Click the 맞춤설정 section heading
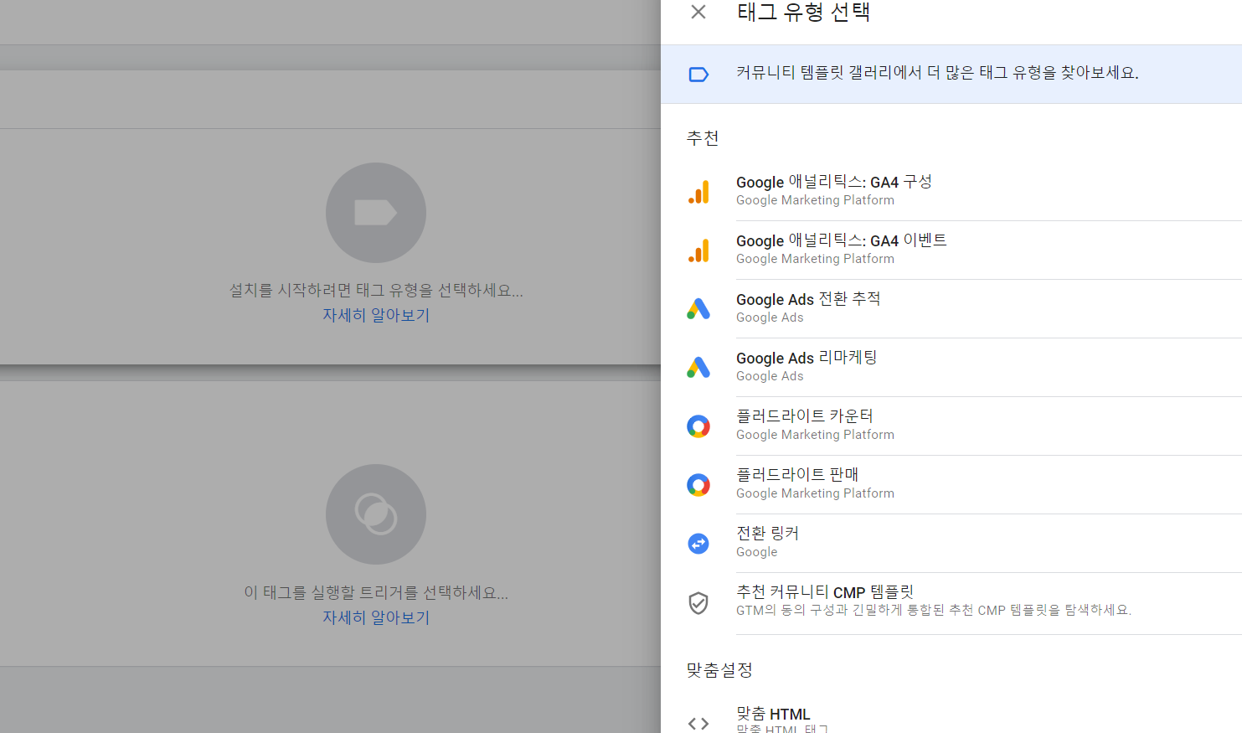1242x733 pixels. (x=719, y=670)
